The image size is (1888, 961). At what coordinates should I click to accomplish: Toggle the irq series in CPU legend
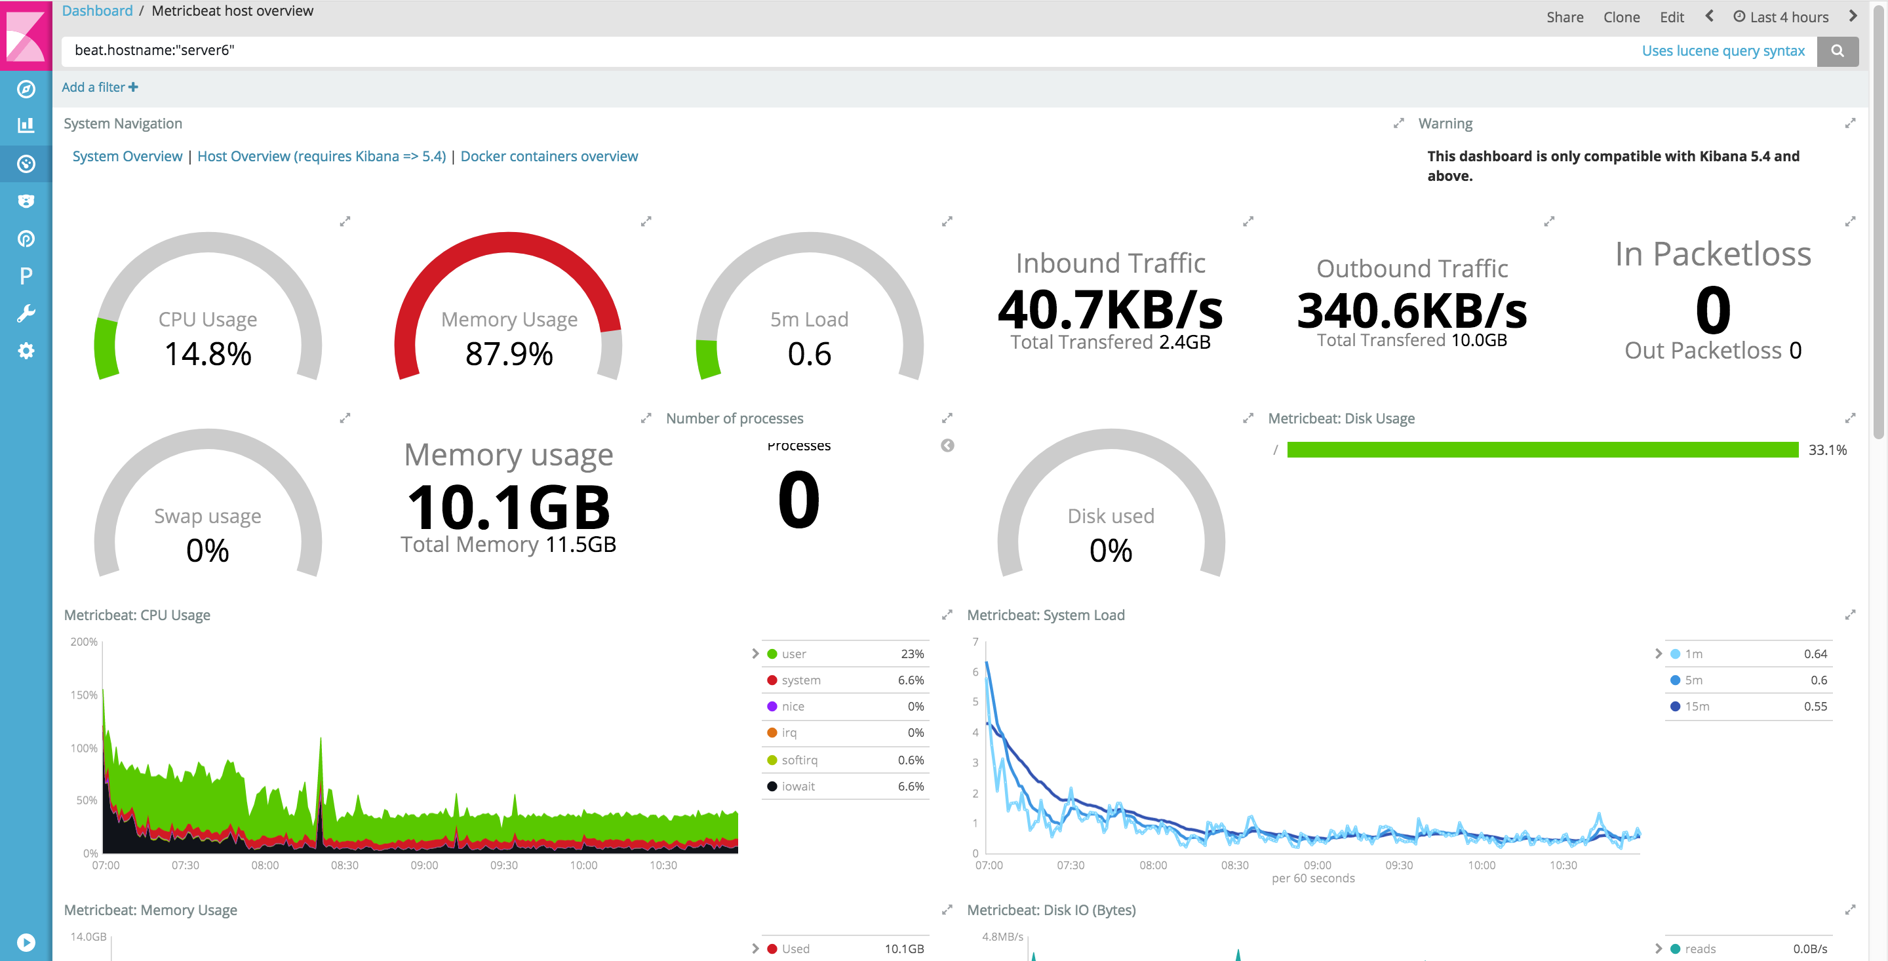846,733
